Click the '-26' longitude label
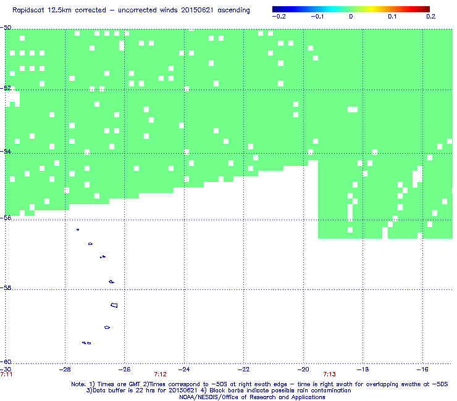The height and width of the screenshot is (401, 457). coord(125,370)
